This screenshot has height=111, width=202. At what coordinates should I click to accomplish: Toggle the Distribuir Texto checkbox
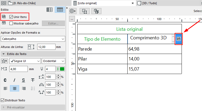click(x=3, y=100)
